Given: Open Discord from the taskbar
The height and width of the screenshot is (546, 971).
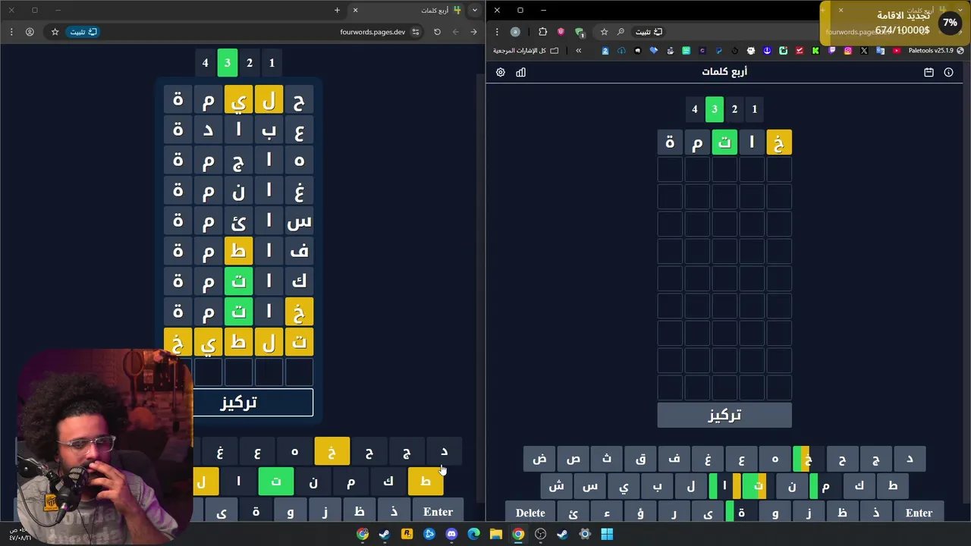Looking at the screenshot, I should pyautogui.click(x=451, y=534).
